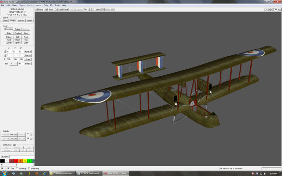This screenshot has height=176, width=282.
Task: Set selection mode to Vertex
Action: point(30,21)
